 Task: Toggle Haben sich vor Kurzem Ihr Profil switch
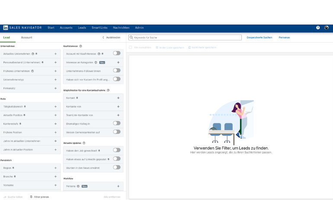(x=117, y=79)
